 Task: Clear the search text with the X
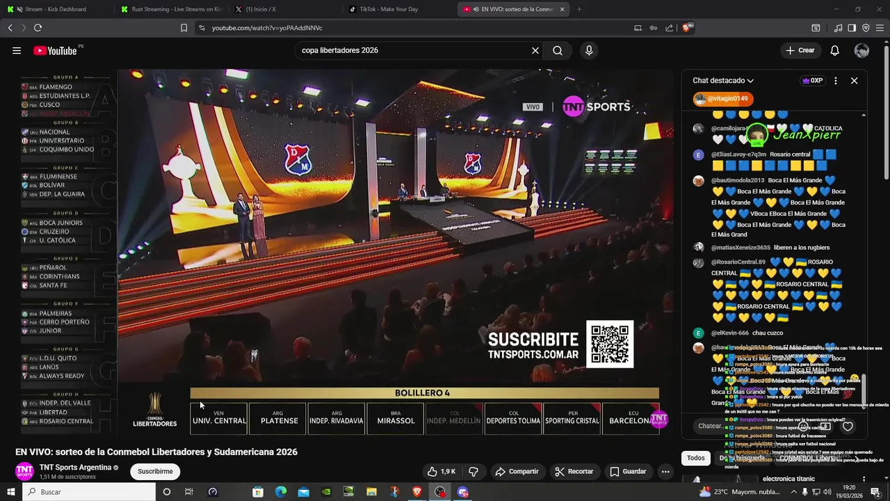tap(535, 50)
